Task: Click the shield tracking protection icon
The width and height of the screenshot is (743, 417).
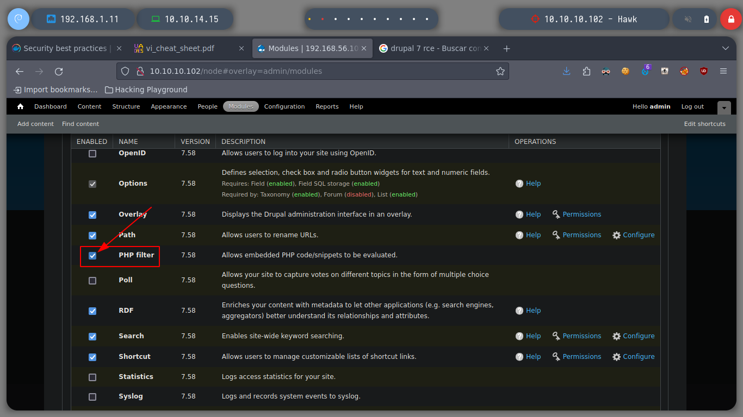Action: click(x=125, y=71)
